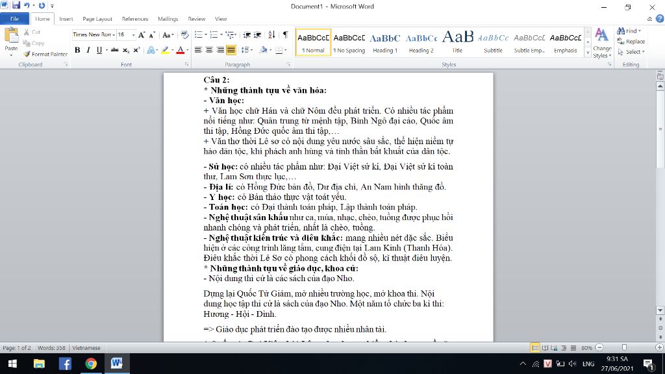Screen dimensions: 665x374
Task: Apply the Emphasis style
Action: pyautogui.click(x=566, y=42)
